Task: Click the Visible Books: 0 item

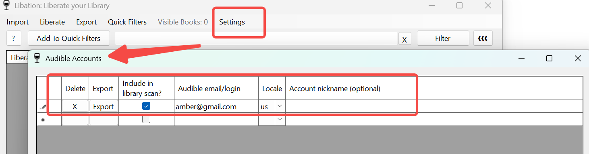Action: click(183, 22)
